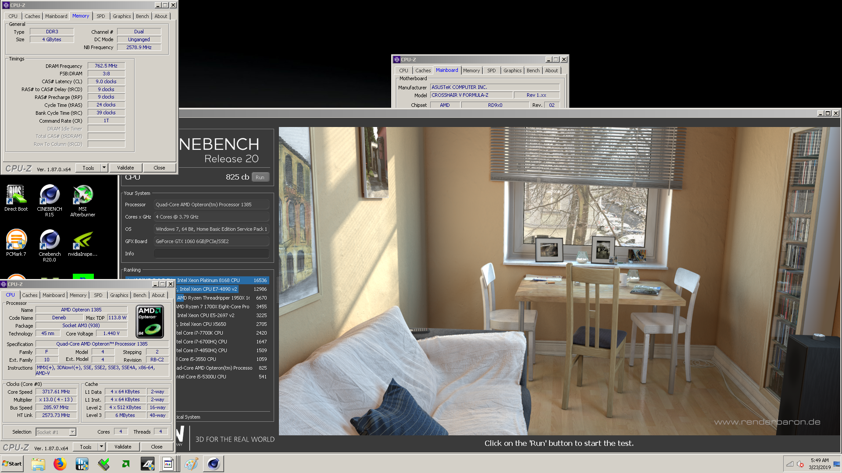842x473 pixels.
Task: Switch to CPU-Z grouped taskbar button
Action: click(x=169, y=464)
